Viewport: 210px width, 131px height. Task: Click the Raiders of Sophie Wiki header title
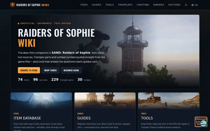coord(33,5)
